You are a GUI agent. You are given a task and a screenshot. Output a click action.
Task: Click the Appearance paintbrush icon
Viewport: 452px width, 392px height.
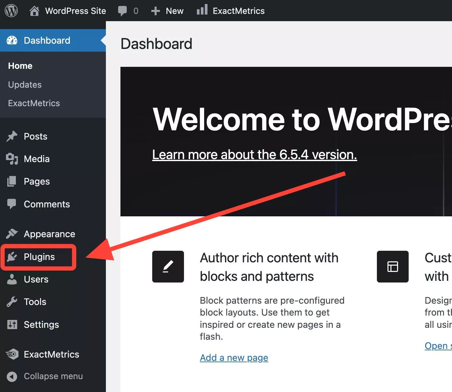(x=12, y=234)
